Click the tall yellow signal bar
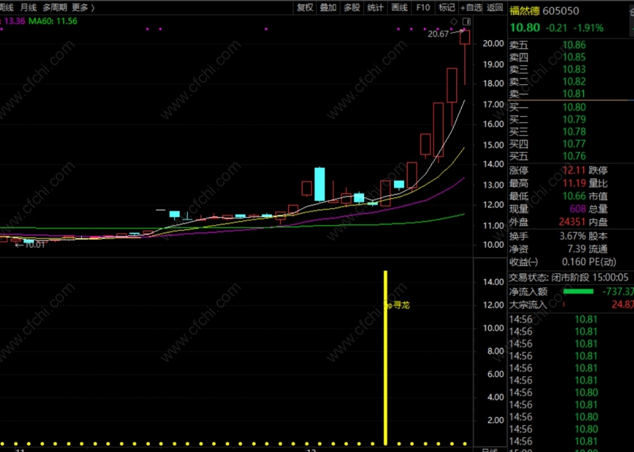The image size is (634, 452). coord(385,358)
